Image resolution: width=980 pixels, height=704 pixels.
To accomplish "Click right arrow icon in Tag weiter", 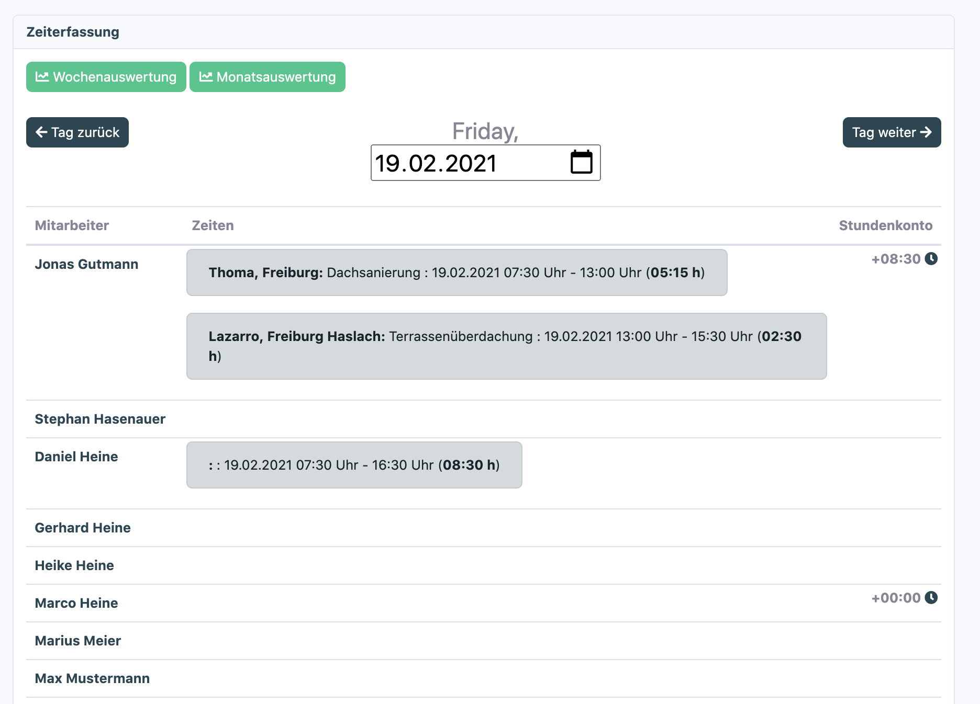I will coord(926,132).
